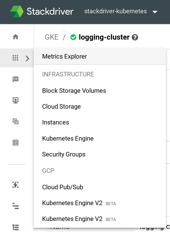Click the chevron next to Resources icon
Image resolution: width=170 pixels, height=232 pixels.
(x=27, y=59)
